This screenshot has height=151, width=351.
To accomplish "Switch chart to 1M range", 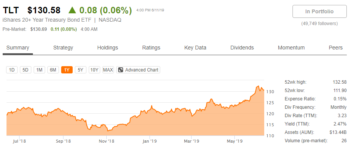I will click(39, 70).
